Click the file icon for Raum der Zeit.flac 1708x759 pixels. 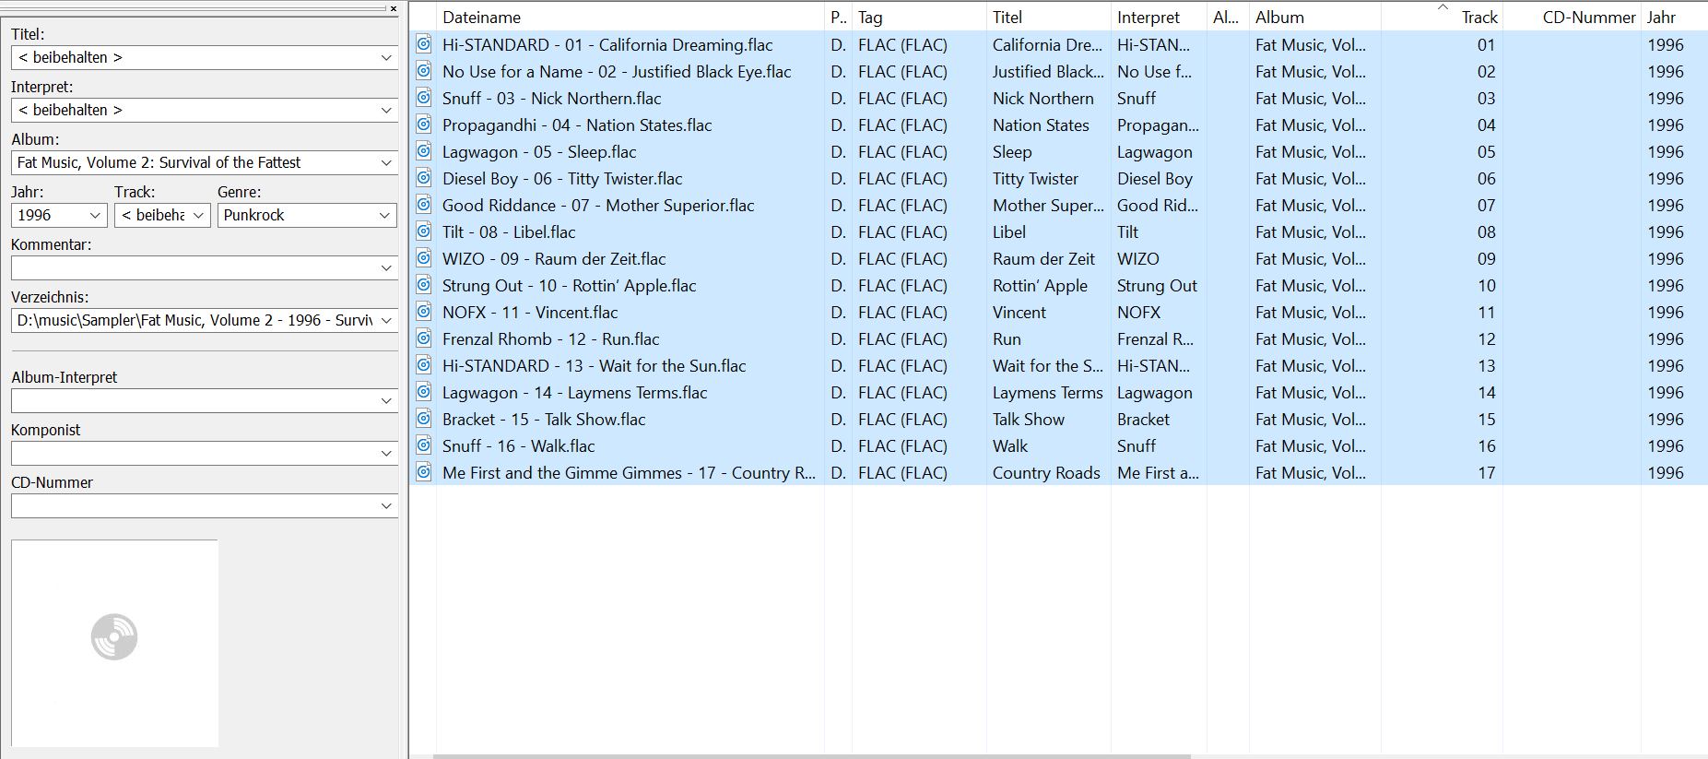[x=423, y=257]
